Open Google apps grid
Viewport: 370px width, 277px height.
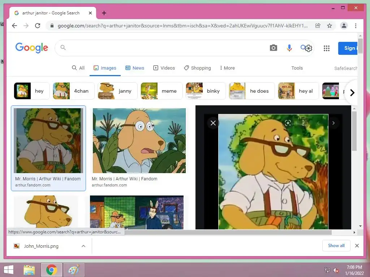point(326,48)
